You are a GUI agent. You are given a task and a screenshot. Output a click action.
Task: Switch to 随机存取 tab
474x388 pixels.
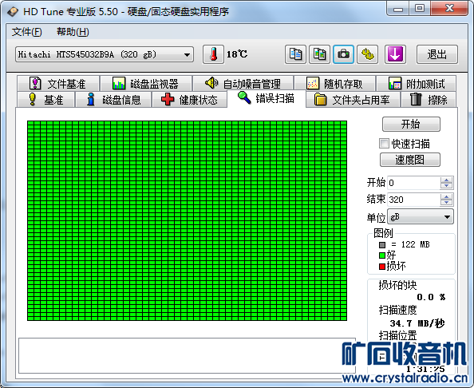coord(334,84)
